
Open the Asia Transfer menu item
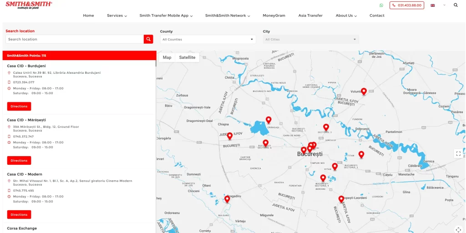click(310, 15)
